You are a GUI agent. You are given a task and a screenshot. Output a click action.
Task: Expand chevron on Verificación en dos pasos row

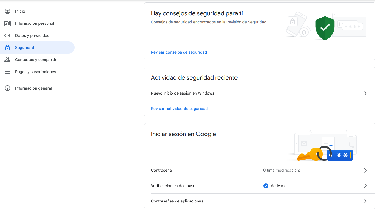[x=365, y=186]
